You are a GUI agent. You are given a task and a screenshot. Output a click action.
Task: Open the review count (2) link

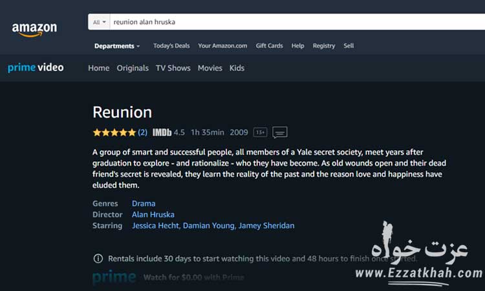[x=142, y=133]
